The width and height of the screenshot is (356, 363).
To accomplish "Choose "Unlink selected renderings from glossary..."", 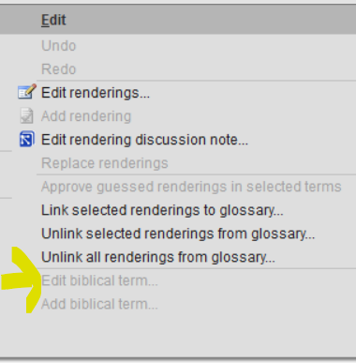I will coord(178,234).
